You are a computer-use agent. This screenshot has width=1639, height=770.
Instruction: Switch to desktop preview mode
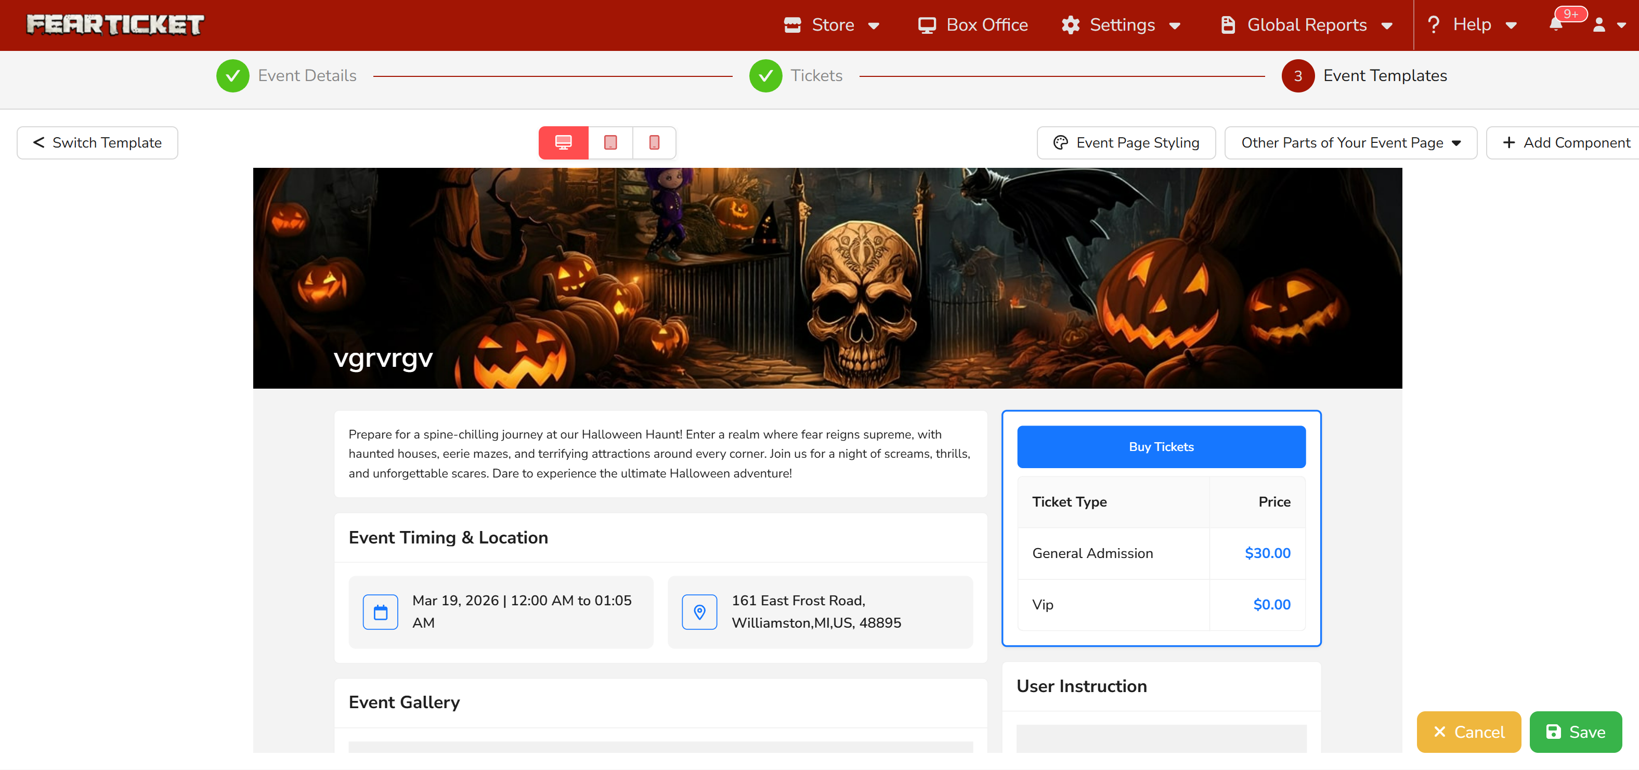(563, 142)
